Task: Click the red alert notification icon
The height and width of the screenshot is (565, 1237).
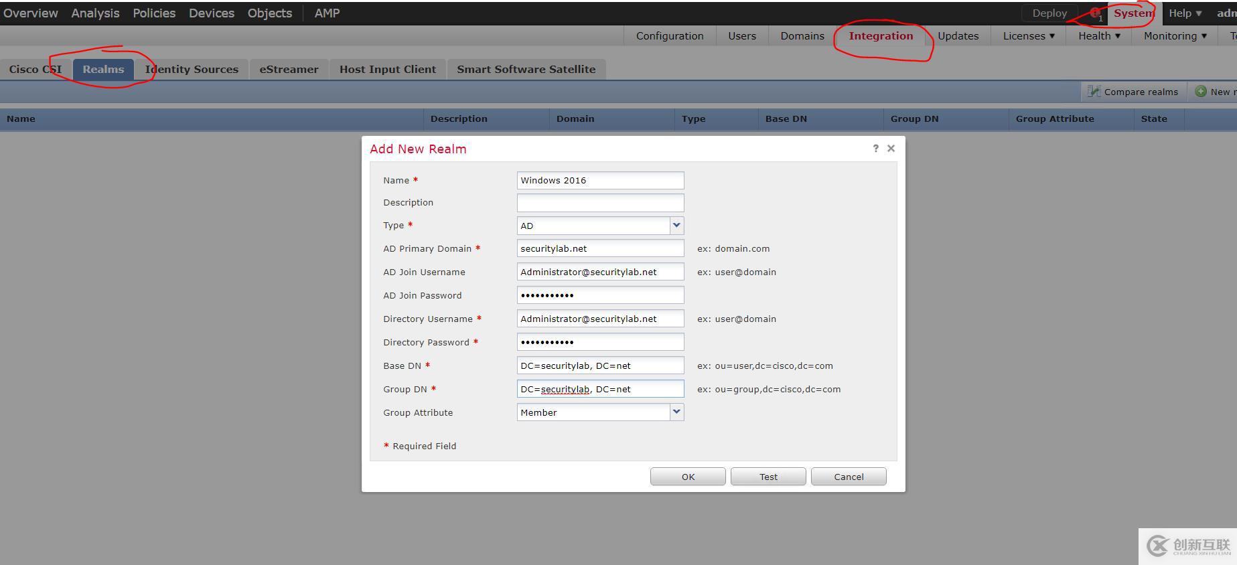Action: point(1096,13)
